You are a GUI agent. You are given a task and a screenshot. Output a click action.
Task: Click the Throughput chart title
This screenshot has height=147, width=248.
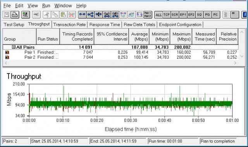pyautogui.click(x=24, y=77)
